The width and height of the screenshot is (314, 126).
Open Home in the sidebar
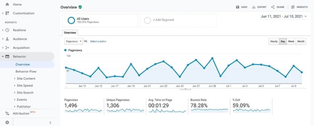[17, 4]
